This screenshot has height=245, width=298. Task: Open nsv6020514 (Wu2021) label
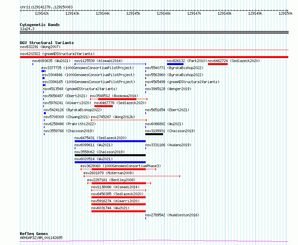point(93,159)
